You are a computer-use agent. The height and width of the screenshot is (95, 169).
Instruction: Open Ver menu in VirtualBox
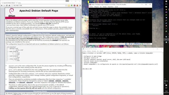[x=101, y=7]
